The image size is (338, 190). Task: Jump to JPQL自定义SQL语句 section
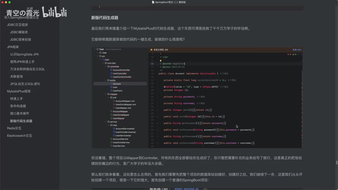pos(25,84)
